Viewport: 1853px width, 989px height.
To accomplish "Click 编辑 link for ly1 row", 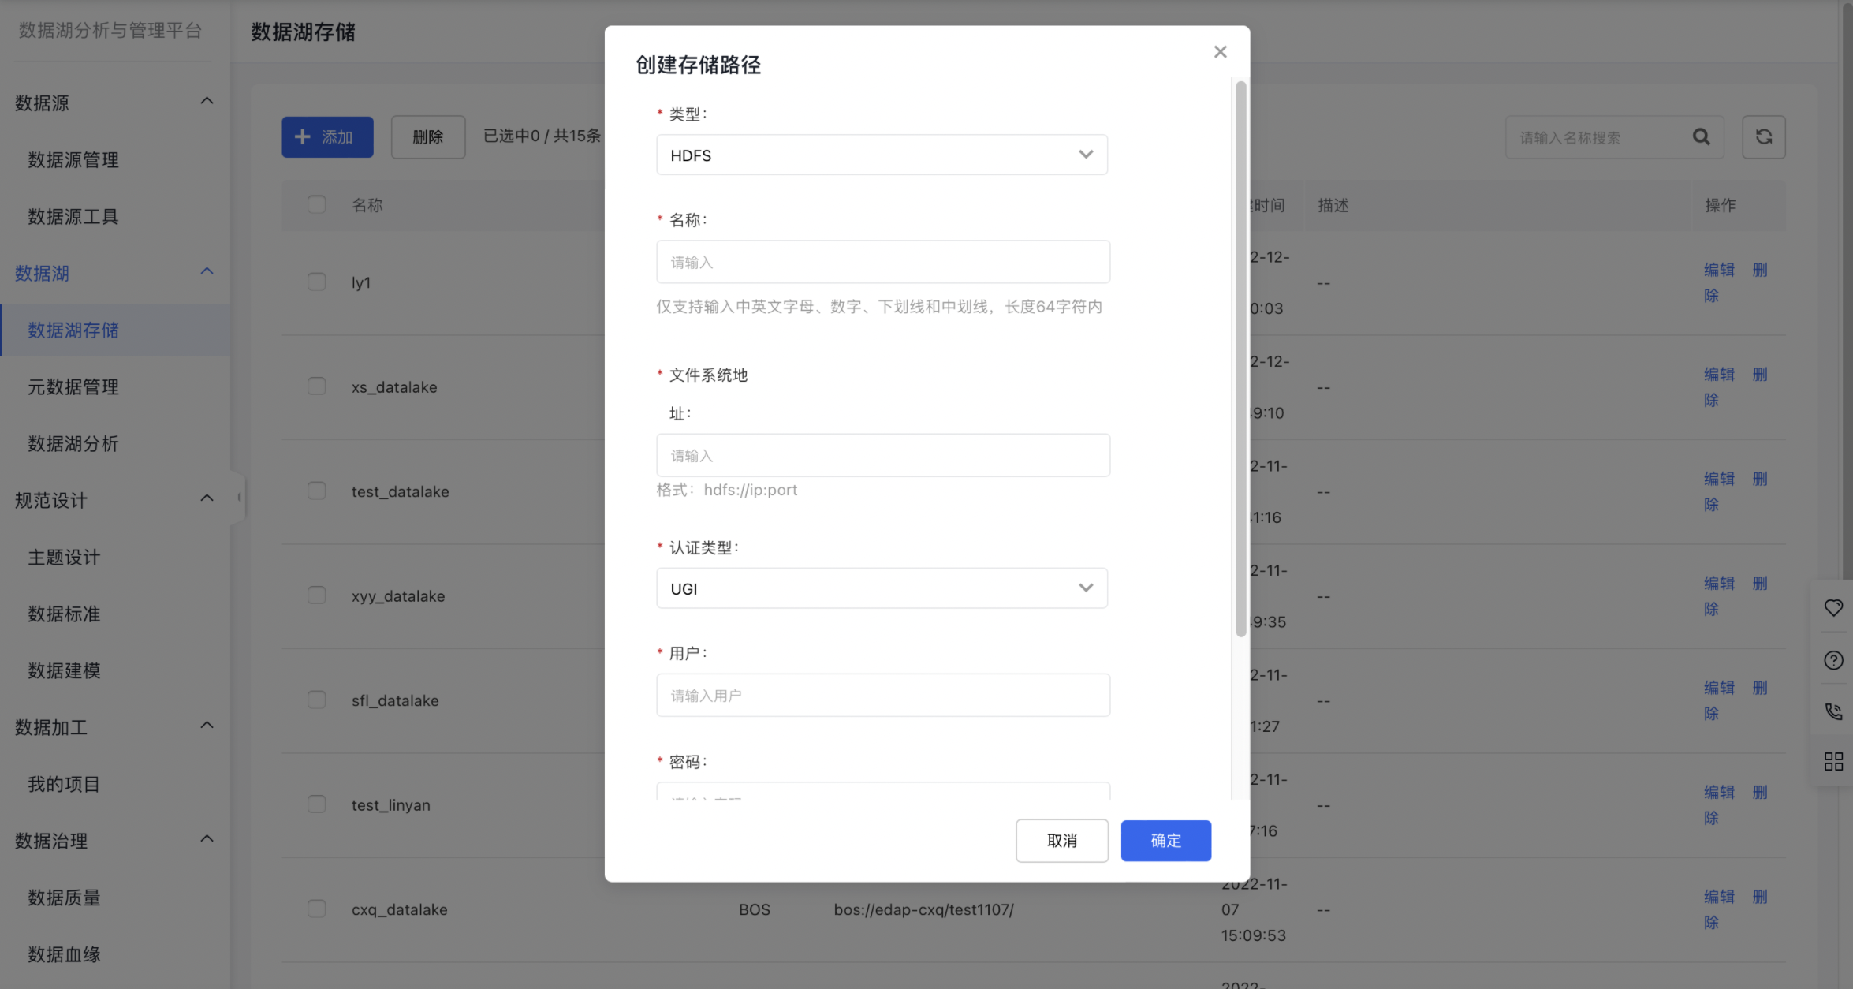I will point(1719,270).
